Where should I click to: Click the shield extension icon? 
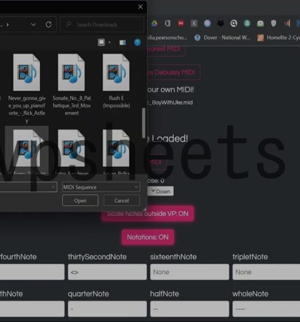(273, 24)
